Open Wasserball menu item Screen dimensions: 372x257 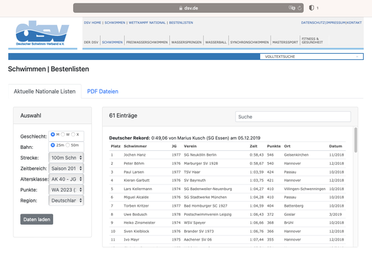click(216, 42)
